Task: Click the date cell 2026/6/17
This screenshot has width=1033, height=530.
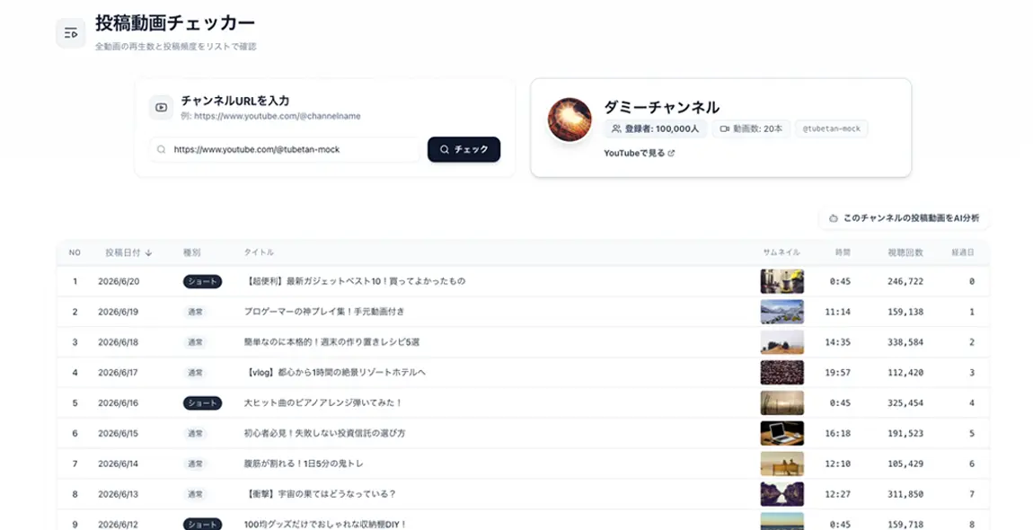Action: (119, 373)
